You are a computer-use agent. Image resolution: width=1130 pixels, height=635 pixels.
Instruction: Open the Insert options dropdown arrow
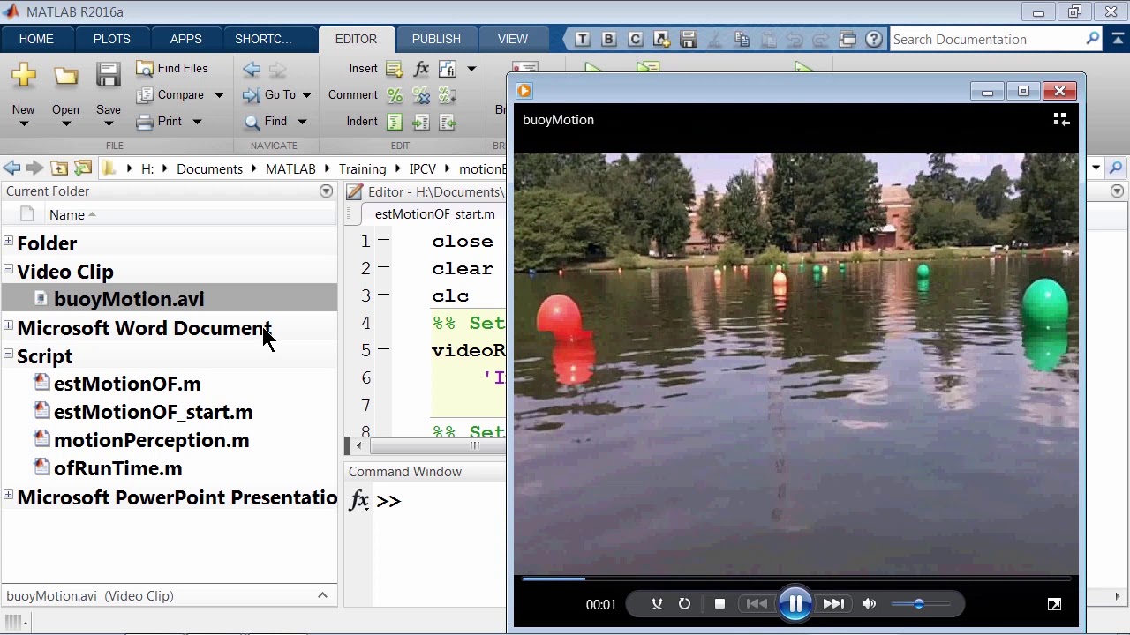coord(471,69)
